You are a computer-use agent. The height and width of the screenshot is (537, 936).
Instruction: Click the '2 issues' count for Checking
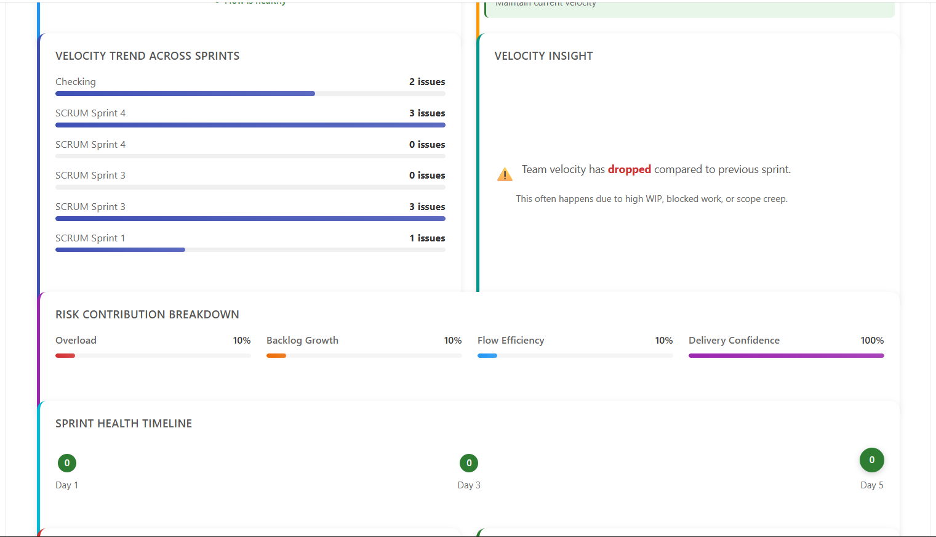tap(427, 82)
